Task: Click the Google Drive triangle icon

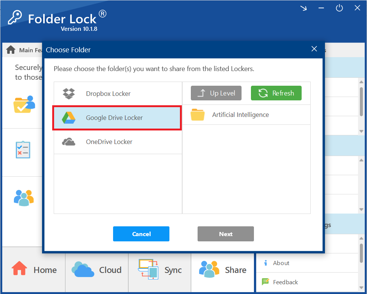Action: point(69,118)
